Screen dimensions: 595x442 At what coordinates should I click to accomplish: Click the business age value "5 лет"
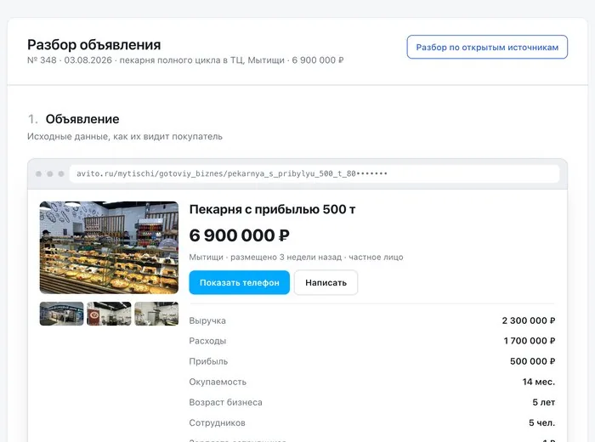tap(543, 403)
